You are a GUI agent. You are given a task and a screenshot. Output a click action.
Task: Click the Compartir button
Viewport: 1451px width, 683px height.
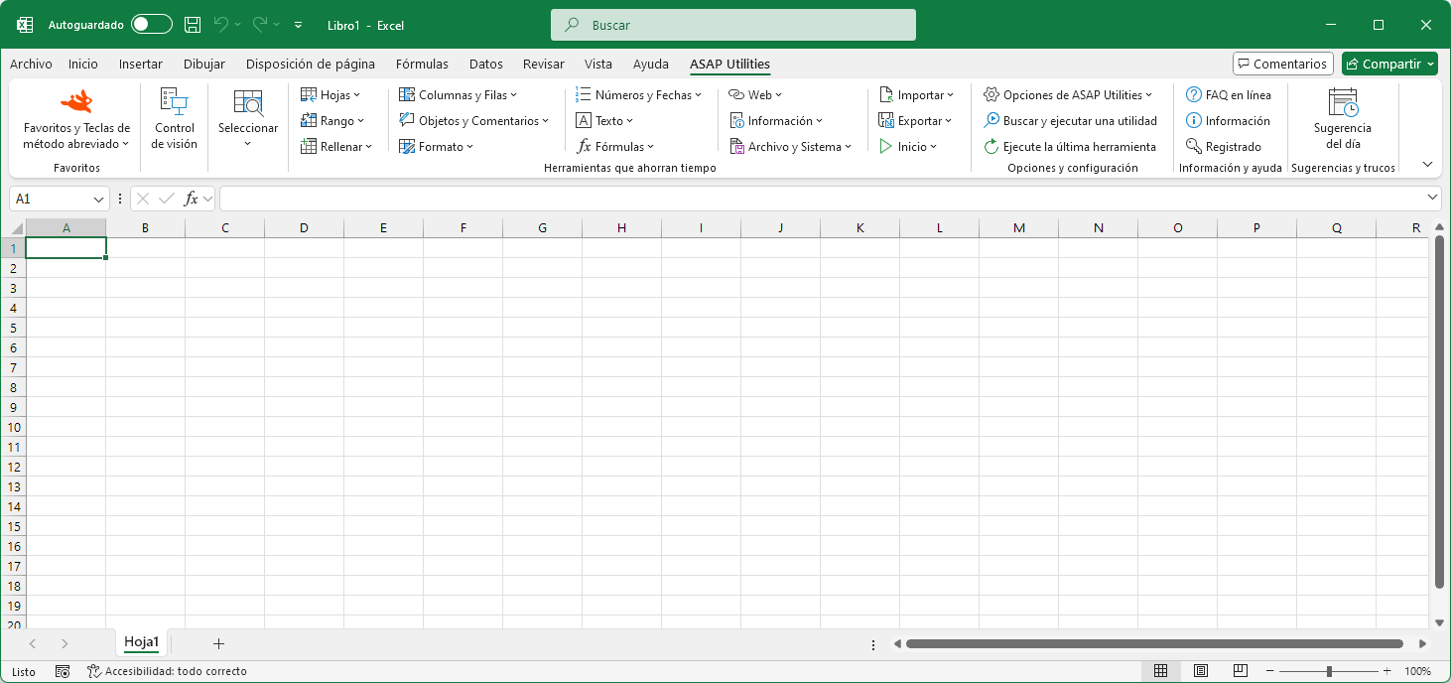click(x=1388, y=63)
